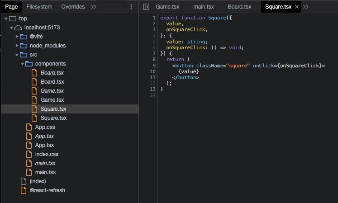Close the Square.tsx editor tab
The height and width of the screenshot is (203, 338).
[x=297, y=7]
